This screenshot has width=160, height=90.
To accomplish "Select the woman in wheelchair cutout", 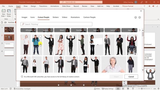I will click(132, 45).
